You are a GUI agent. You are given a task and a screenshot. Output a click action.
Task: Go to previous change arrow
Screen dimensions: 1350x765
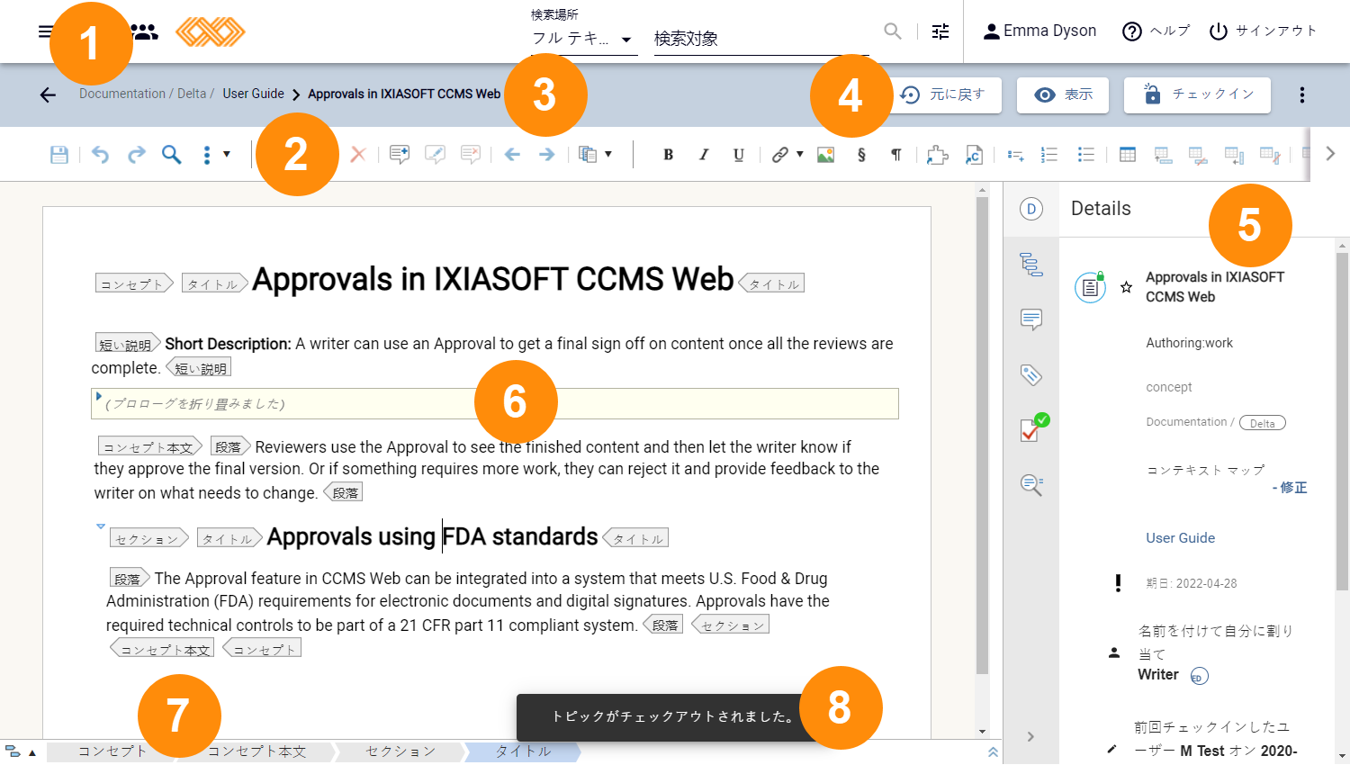pyautogui.click(x=512, y=155)
